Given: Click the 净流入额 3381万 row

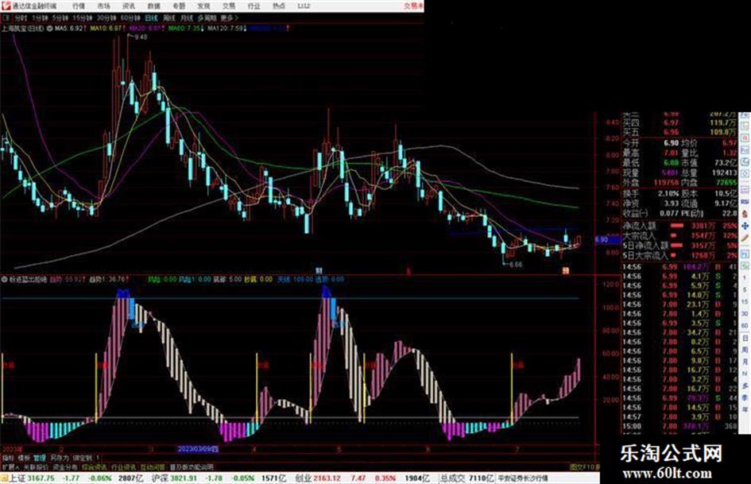Looking at the screenshot, I should tap(679, 226).
